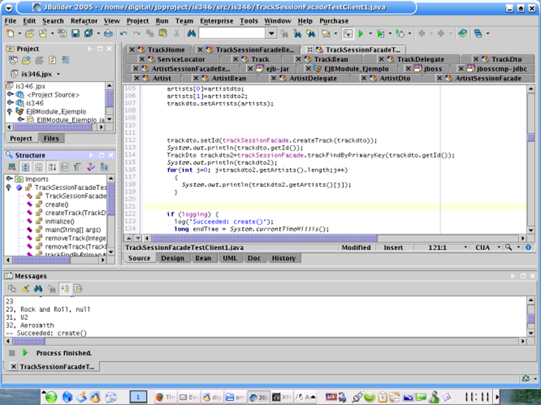Screen dimensions: 541x405
Task: Switch to the UML editor view tab
Action: 230,258
